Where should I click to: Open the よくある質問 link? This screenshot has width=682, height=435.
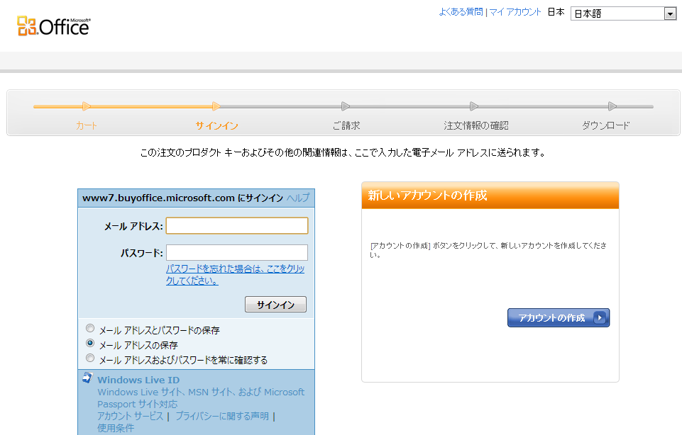pyautogui.click(x=461, y=12)
